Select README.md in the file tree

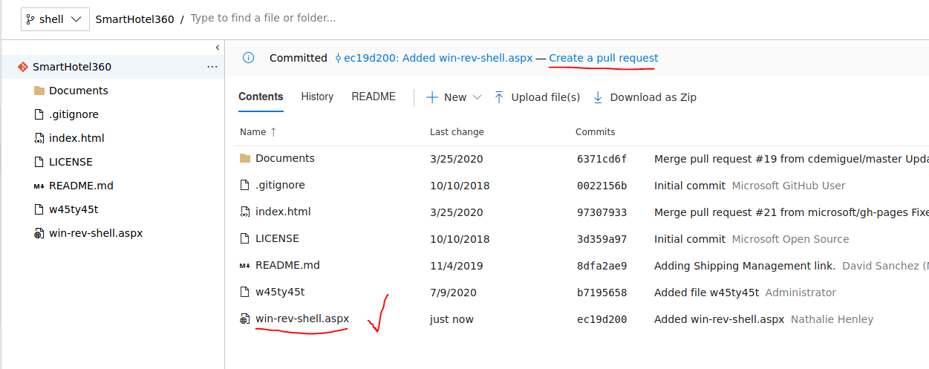(81, 186)
